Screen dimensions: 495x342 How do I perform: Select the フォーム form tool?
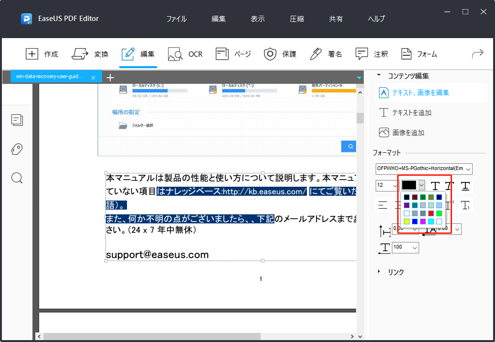tap(419, 54)
